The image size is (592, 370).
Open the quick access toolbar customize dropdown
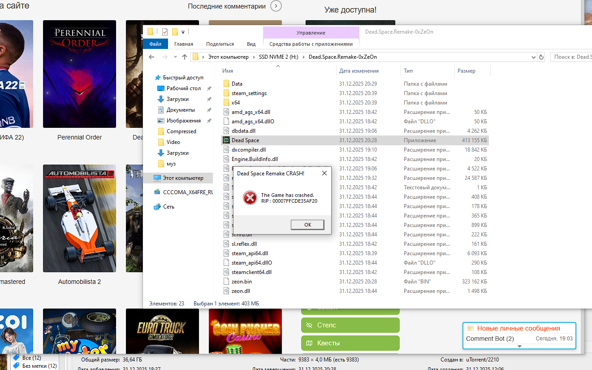click(183, 32)
